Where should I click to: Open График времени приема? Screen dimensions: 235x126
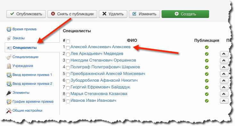[x=33, y=101]
